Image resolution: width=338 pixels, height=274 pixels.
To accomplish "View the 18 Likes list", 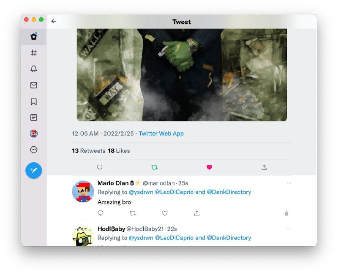I will [x=119, y=151].
